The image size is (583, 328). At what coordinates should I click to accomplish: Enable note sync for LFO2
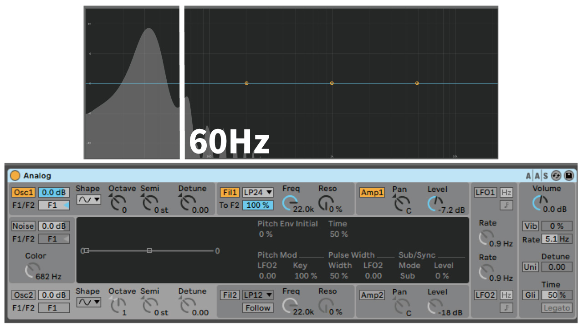coord(507,307)
